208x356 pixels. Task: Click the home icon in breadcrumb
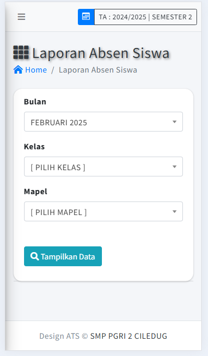coord(18,70)
